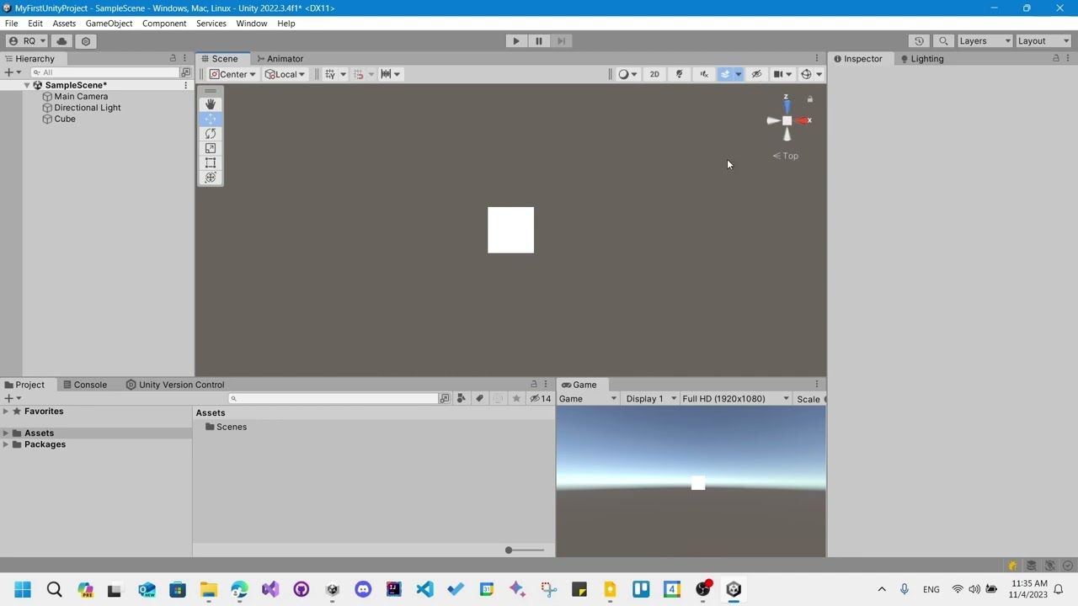Open Display 1 dropdown in Game view
This screenshot has height=606, width=1078.
(x=650, y=399)
